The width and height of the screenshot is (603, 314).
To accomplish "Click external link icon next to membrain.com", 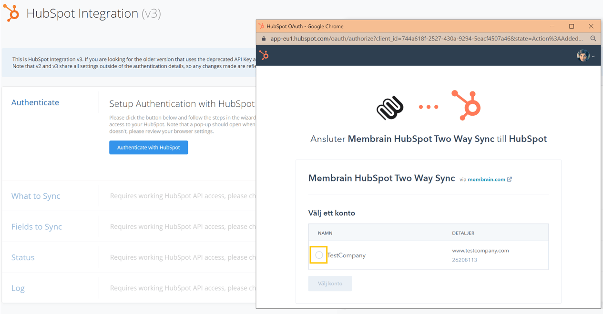I will point(510,179).
